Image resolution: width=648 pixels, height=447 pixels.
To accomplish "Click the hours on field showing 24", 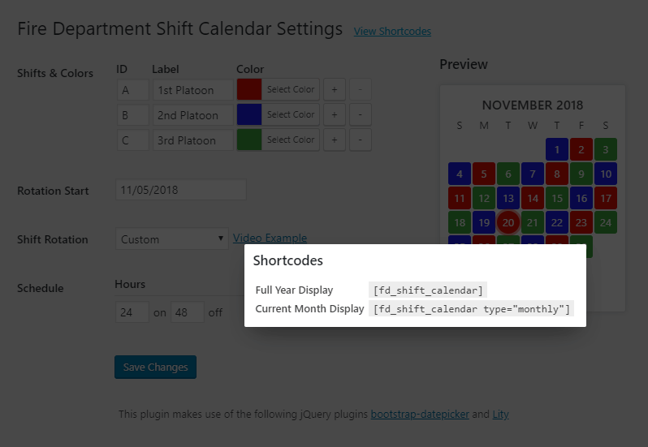I will tap(132, 312).
